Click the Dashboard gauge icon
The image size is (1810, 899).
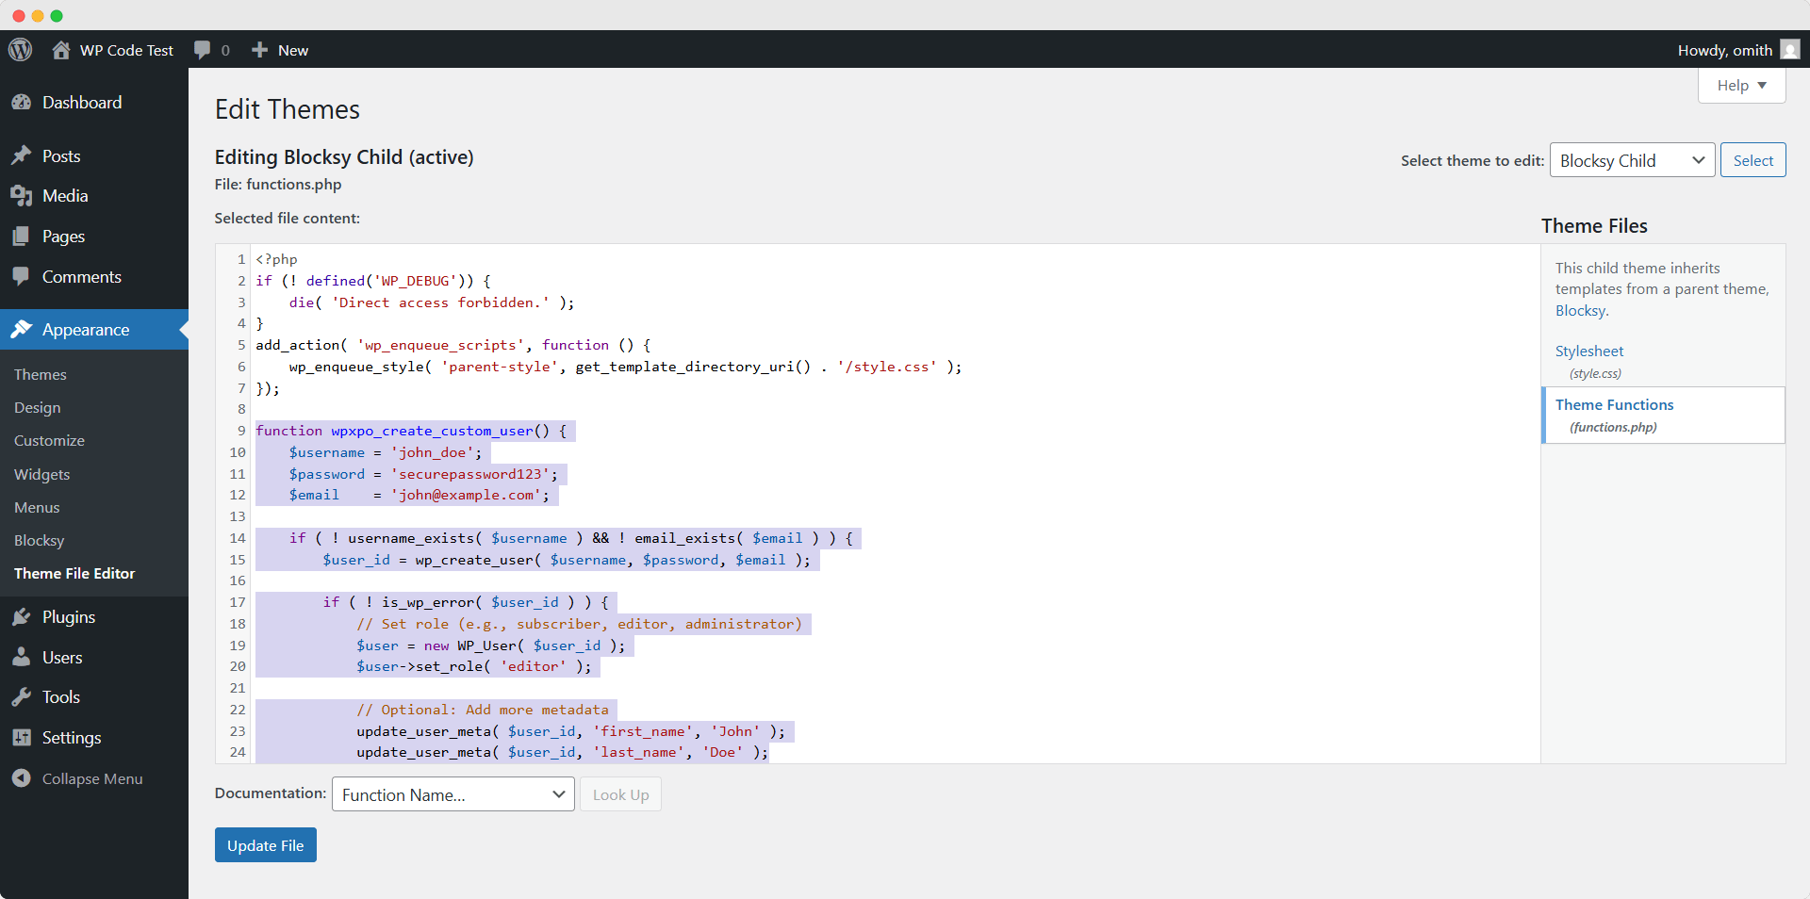click(21, 103)
